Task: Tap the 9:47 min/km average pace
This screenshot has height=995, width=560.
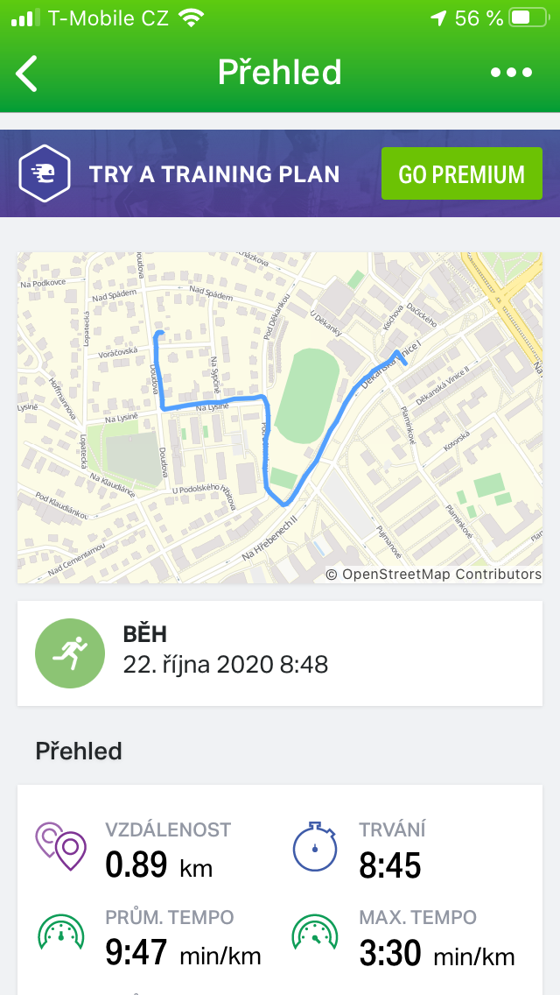Action: [183, 952]
